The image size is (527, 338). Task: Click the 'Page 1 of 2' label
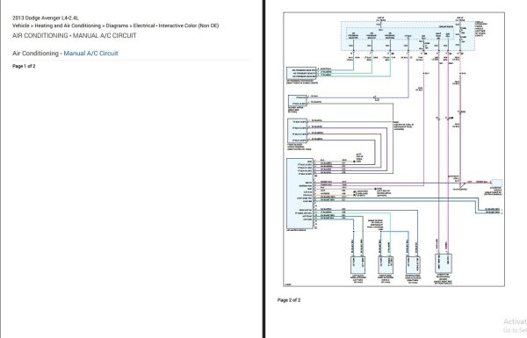(x=24, y=66)
